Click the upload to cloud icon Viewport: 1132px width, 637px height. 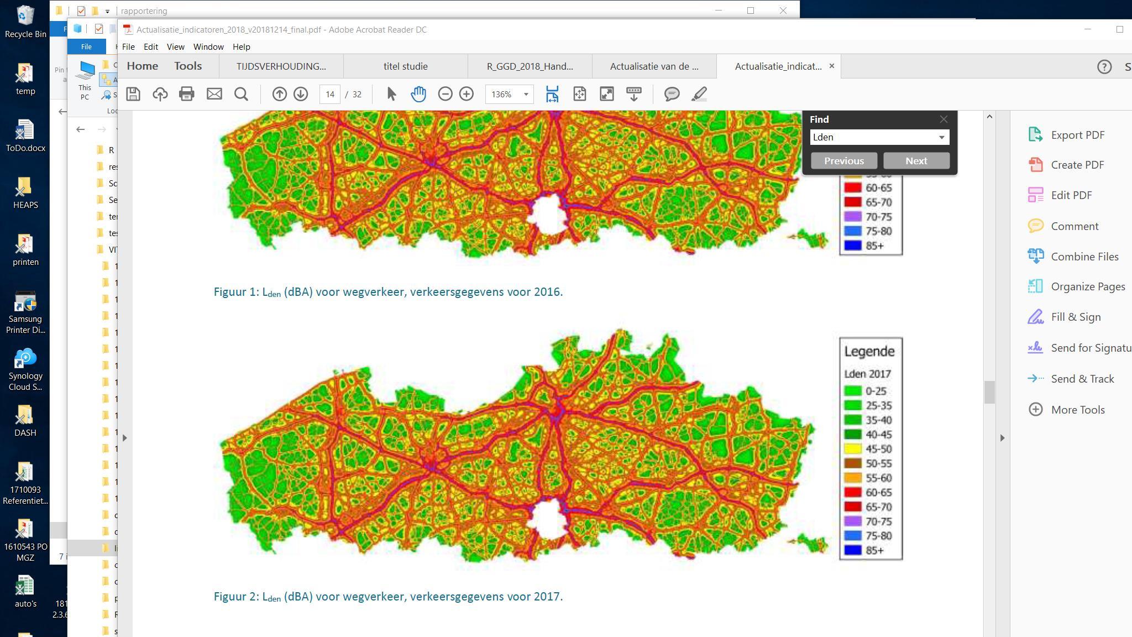coord(160,94)
